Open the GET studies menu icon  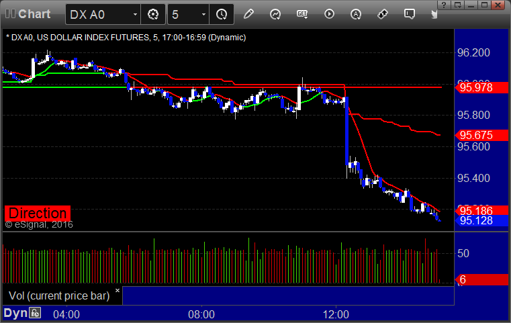[302, 14]
